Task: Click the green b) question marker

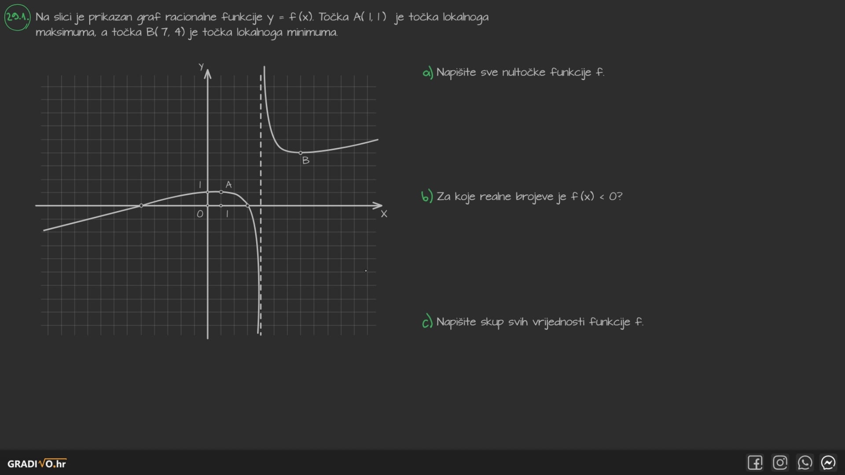Action: click(x=426, y=196)
